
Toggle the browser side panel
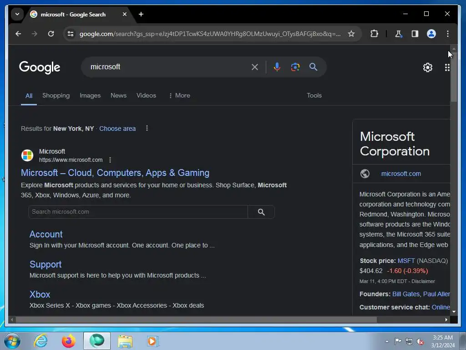(x=415, y=34)
